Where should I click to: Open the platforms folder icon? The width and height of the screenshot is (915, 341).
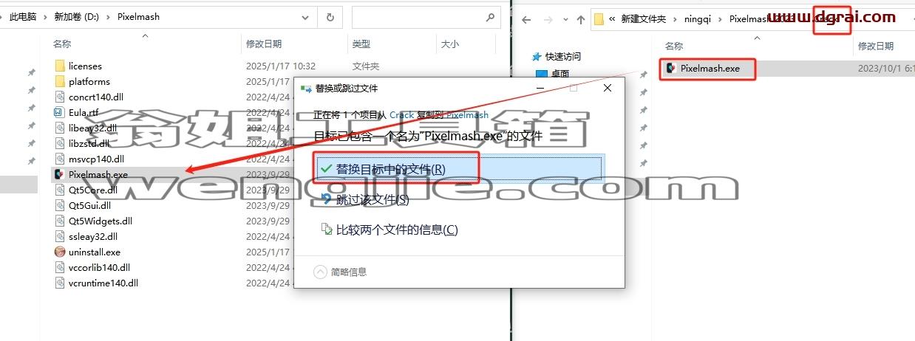pos(61,82)
